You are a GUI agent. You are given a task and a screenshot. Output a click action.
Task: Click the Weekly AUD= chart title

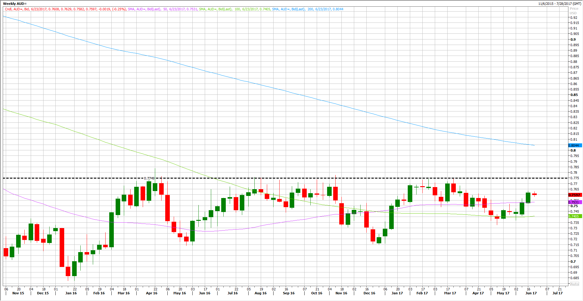click(x=15, y=4)
